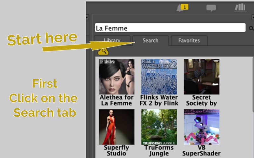Switch to the Library tab
Viewport: 254px width, 158px height.
[x=112, y=40]
